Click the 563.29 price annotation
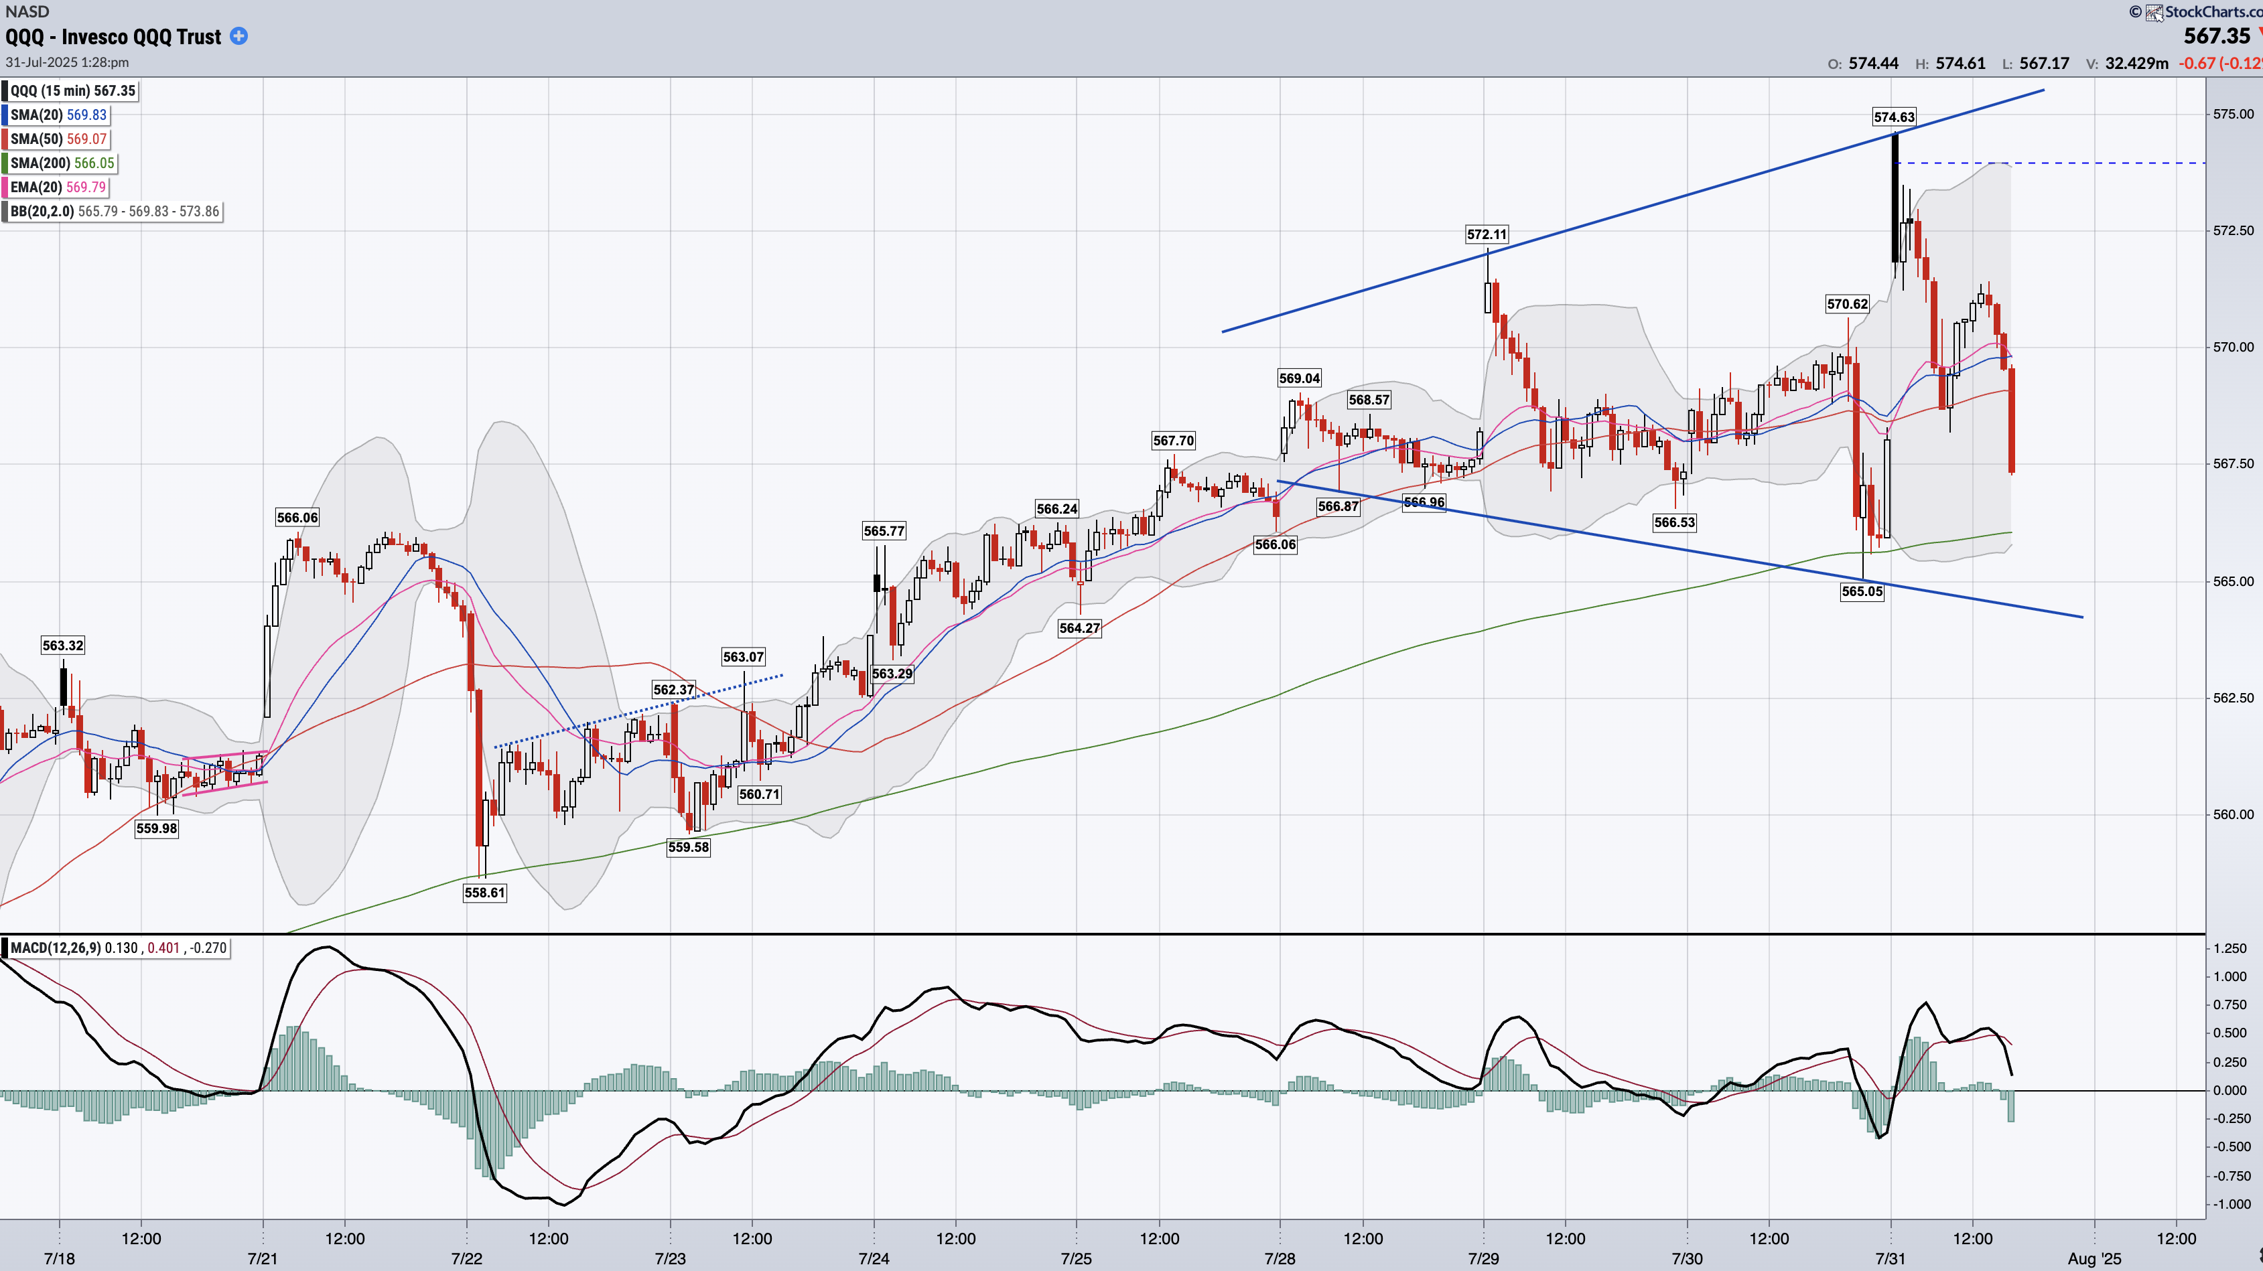 892,674
